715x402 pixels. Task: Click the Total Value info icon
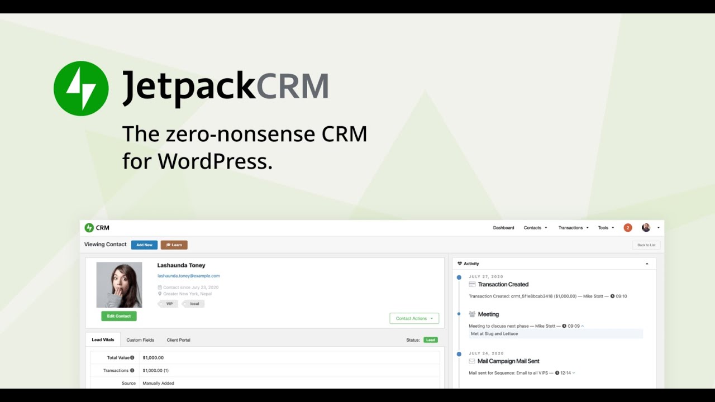click(x=132, y=357)
